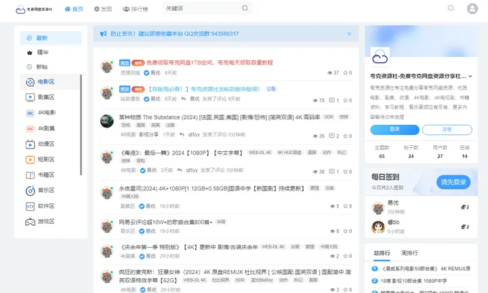488x293 pixels.
Task: Open the 排行榜 ranking nav item
Action: coord(136,9)
